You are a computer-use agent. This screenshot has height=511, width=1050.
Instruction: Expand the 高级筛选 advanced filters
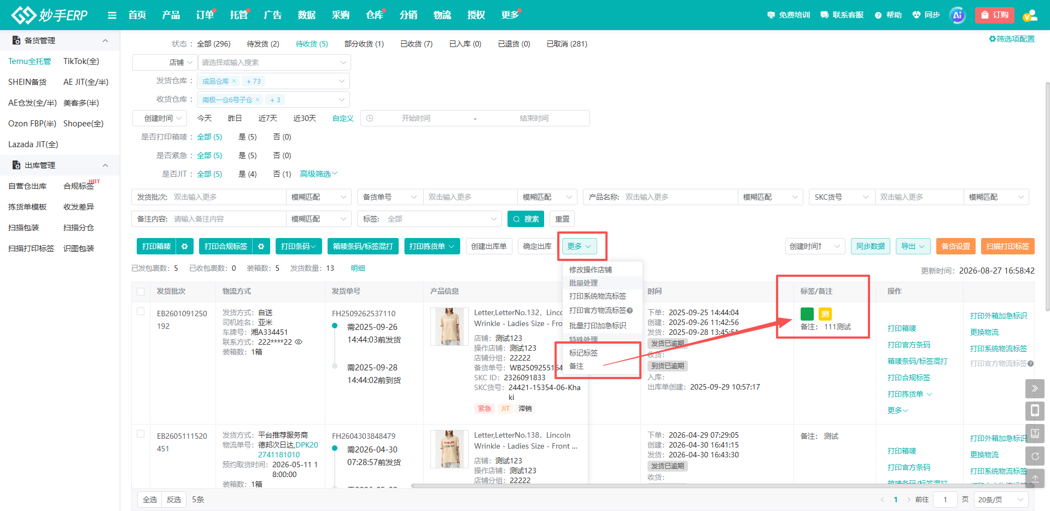click(319, 174)
